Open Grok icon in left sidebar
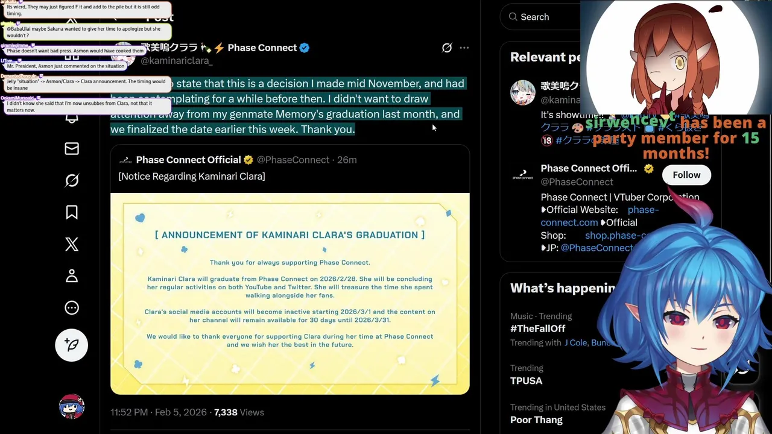The image size is (772, 434). [72, 180]
